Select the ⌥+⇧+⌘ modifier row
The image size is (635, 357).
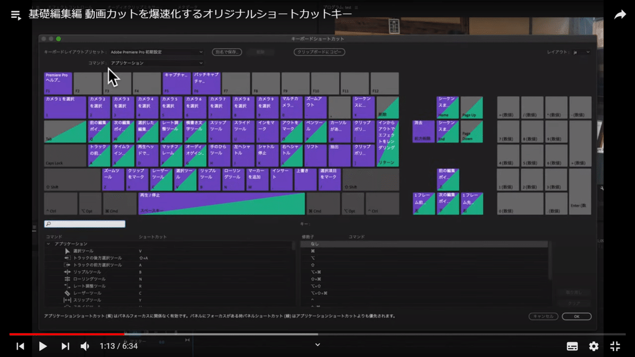click(x=424, y=293)
